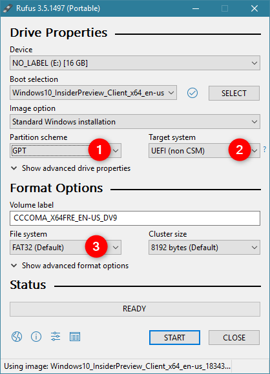Open the Device dropdown NO_LABEL (E:)
The image size is (270, 374).
pyautogui.click(x=135, y=63)
